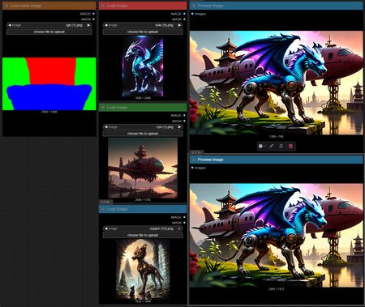Viewport: 365px width, 307px height.
Task: Select previous image in the mask node selector
Action: [x=10, y=25]
